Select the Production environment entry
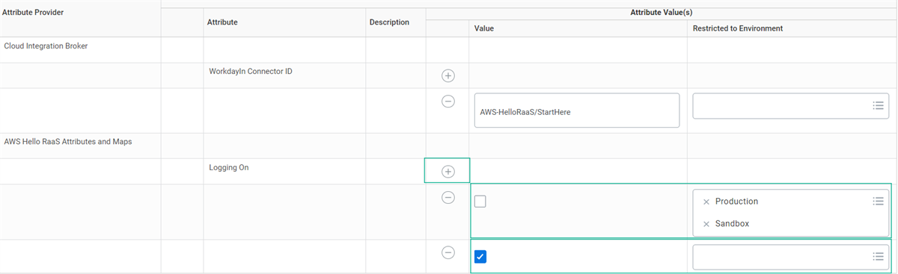The image size is (898, 274). point(736,202)
